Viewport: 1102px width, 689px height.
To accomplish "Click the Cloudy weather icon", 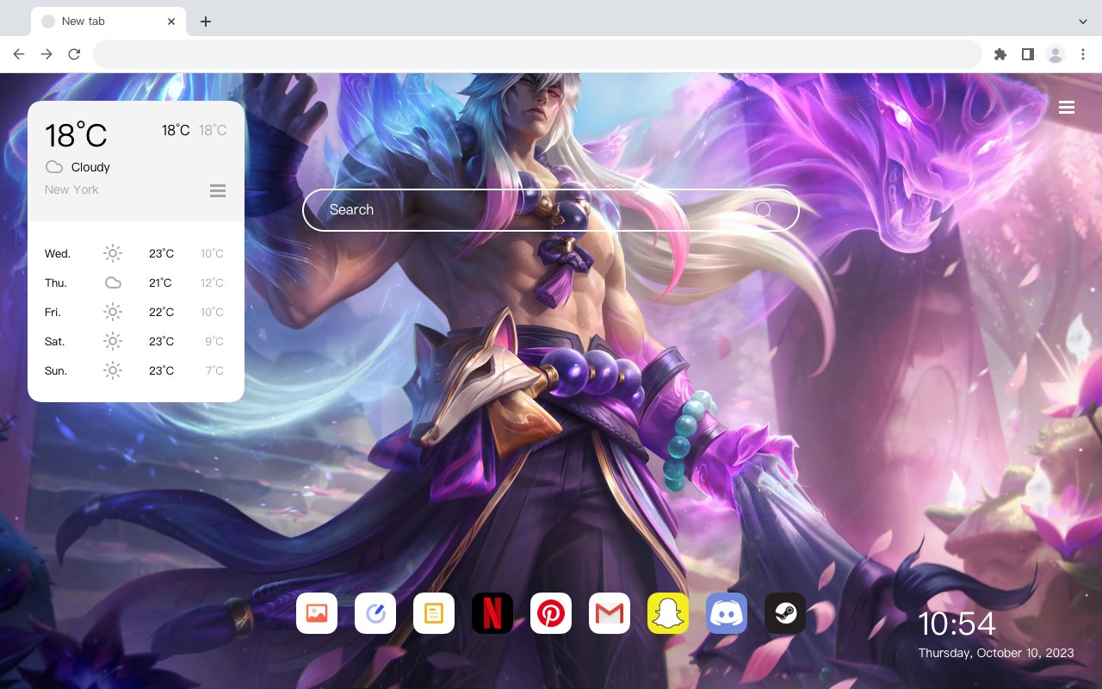I will pyautogui.click(x=54, y=167).
